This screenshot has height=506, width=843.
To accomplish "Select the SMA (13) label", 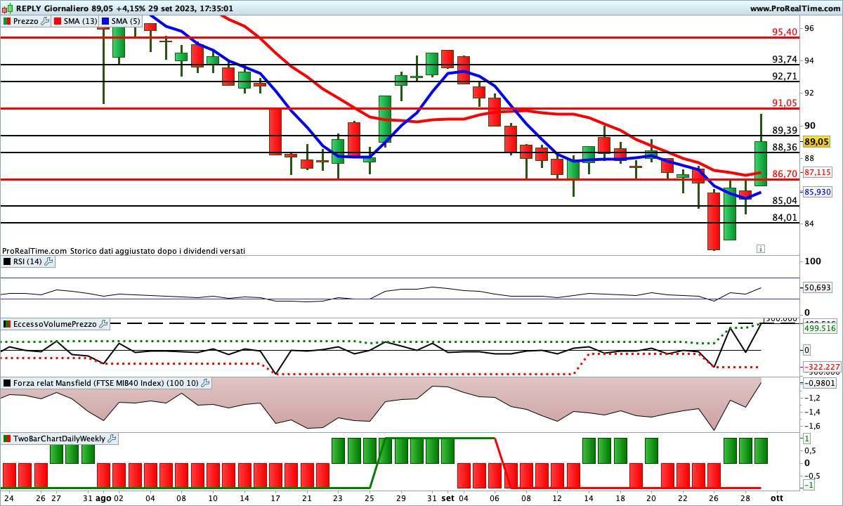I will (x=81, y=21).
